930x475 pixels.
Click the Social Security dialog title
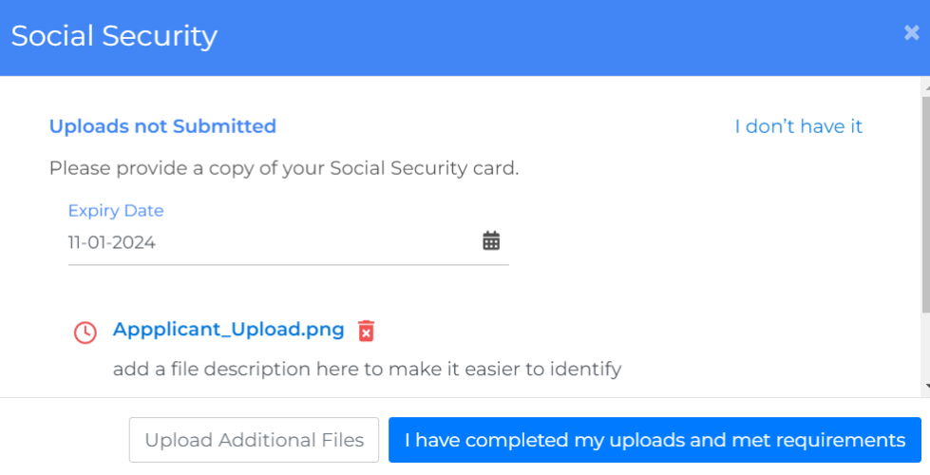[114, 36]
